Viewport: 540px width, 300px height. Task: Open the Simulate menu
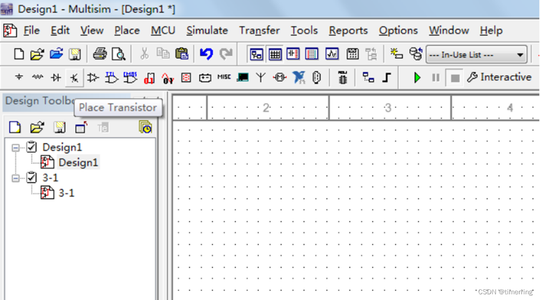click(207, 31)
